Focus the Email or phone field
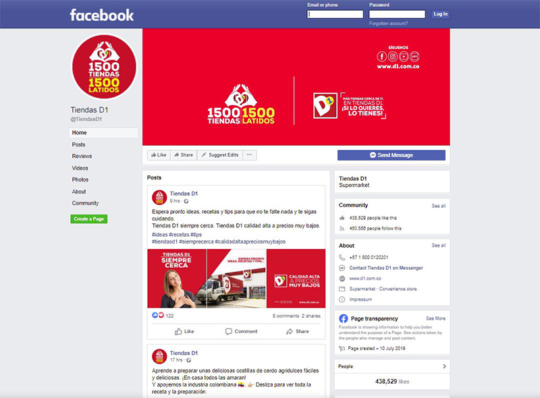This screenshot has height=398, width=540. pos(335,14)
